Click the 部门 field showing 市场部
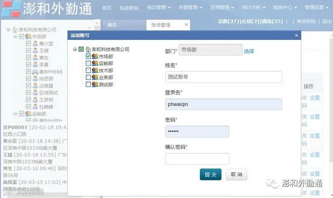333x198 pixels. pos(210,50)
